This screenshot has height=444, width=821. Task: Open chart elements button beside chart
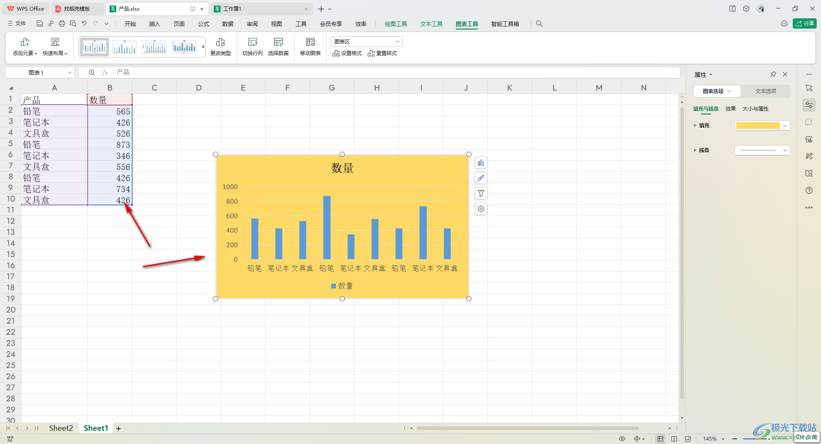pos(481,163)
